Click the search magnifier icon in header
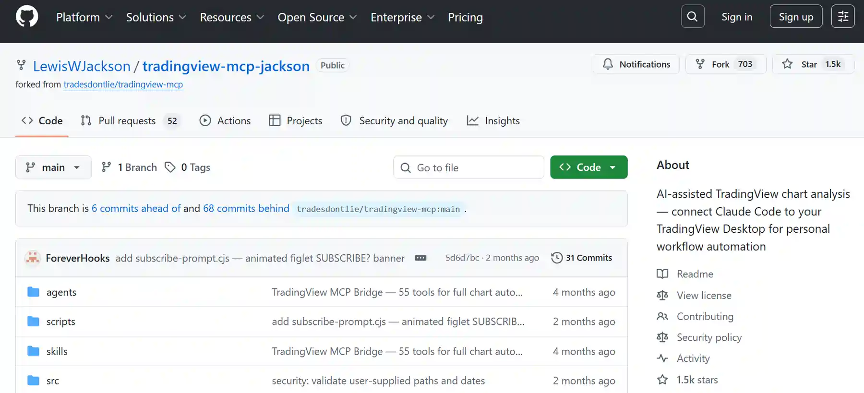The width and height of the screenshot is (864, 393). click(692, 16)
